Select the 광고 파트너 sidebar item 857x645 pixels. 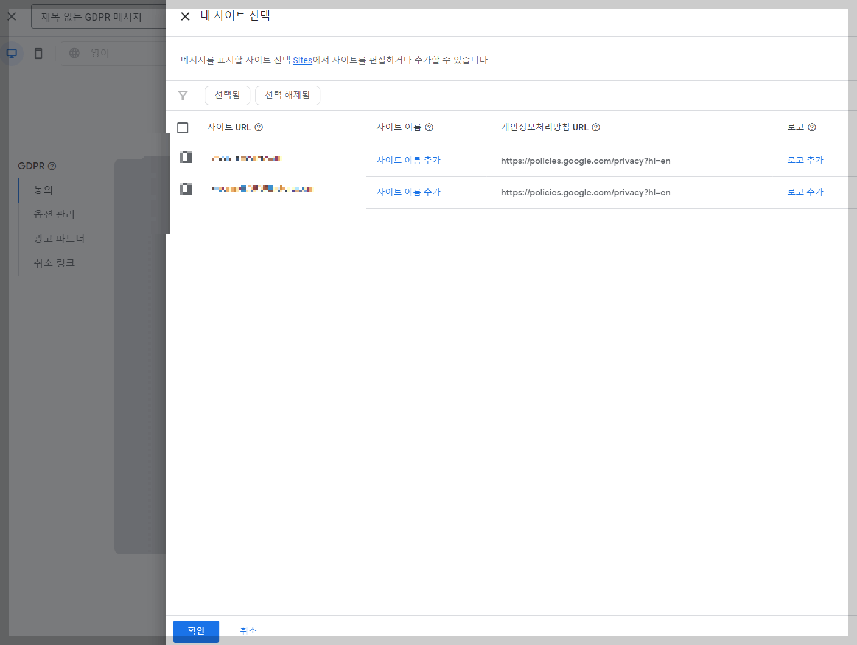point(59,239)
